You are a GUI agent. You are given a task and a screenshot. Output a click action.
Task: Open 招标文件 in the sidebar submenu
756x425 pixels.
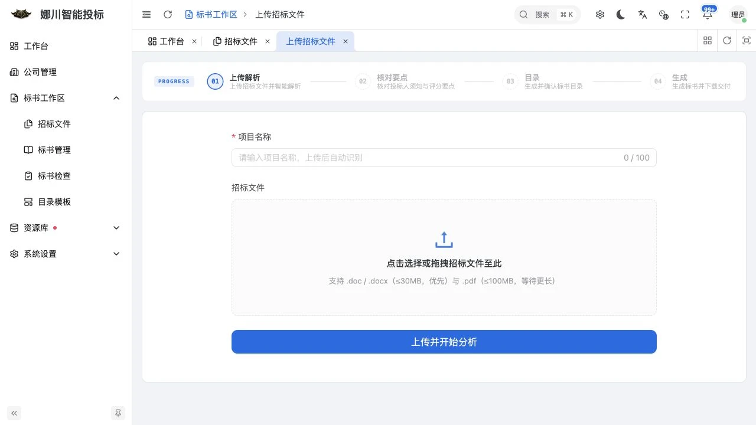pos(66,124)
